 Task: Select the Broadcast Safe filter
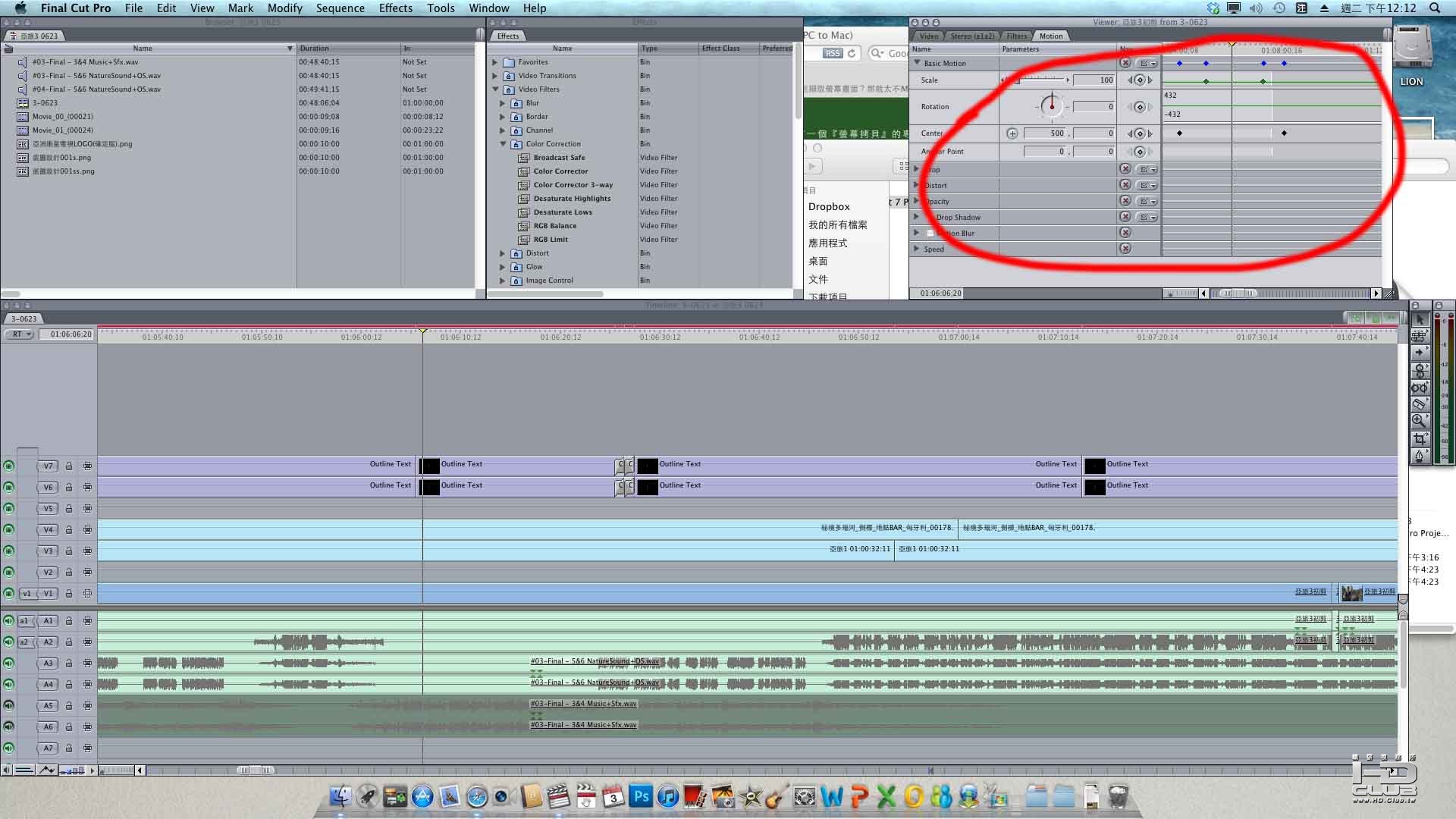click(x=559, y=158)
